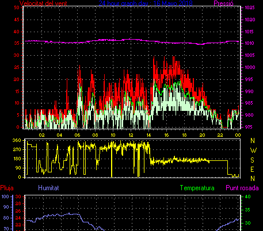This screenshot has width=263, height=231.
Task: Click the 360 degree wind direction label
Action: tap(17, 140)
